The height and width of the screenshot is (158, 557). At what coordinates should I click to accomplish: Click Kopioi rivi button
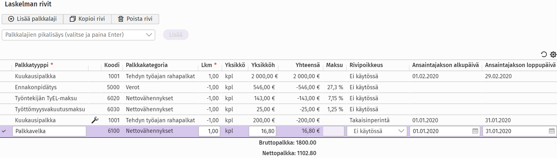[87, 19]
